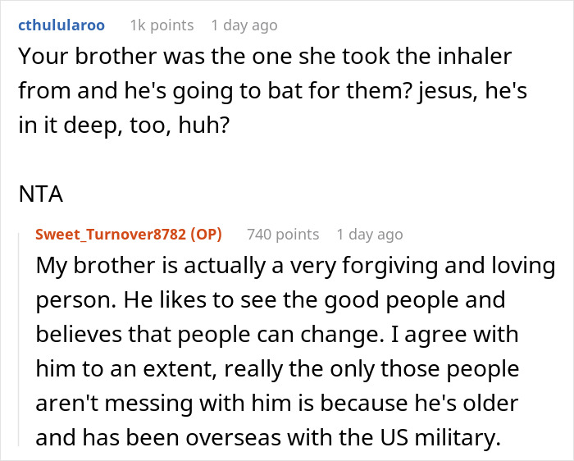Screen dimensions: 574x461
Task: Click the 1k points score
Action: pyautogui.click(x=162, y=25)
